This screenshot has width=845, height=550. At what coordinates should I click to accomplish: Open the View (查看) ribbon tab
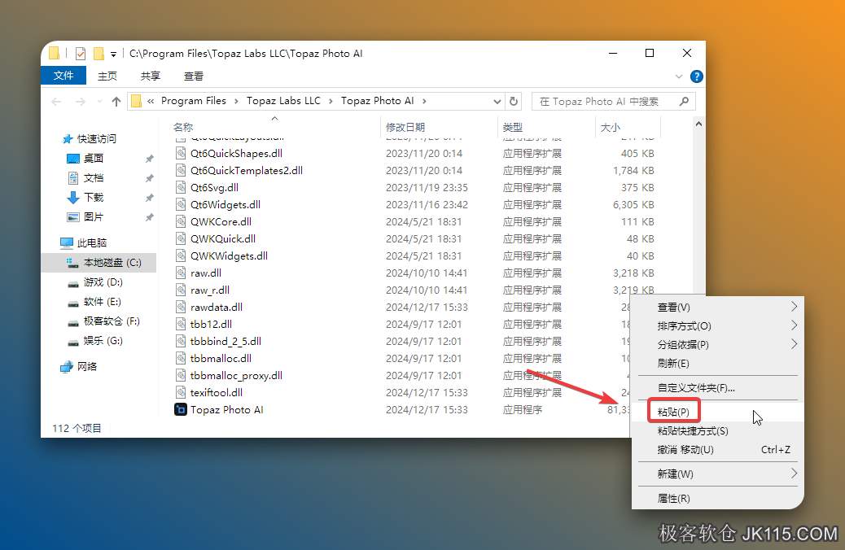[x=194, y=76]
